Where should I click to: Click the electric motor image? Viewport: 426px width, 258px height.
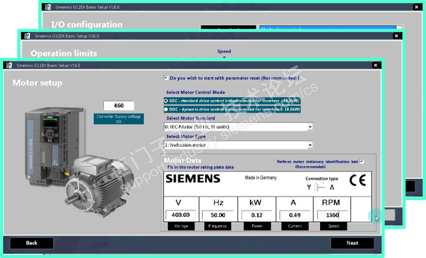(x=98, y=185)
